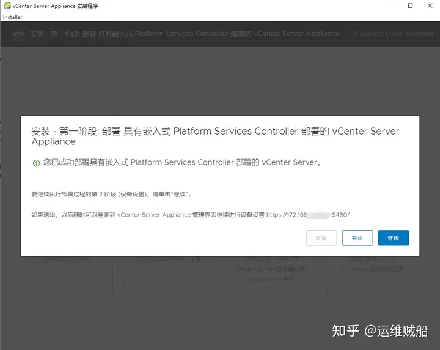The image size is (440, 350).
Task: Click the 关闭 button in the dialog
Action: (358, 238)
